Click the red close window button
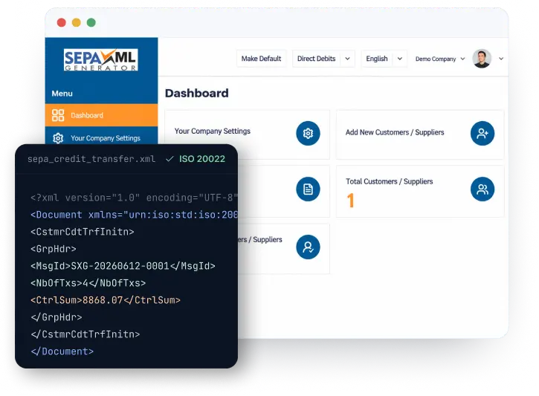The height and width of the screenshot is (396, 539). 62,23
